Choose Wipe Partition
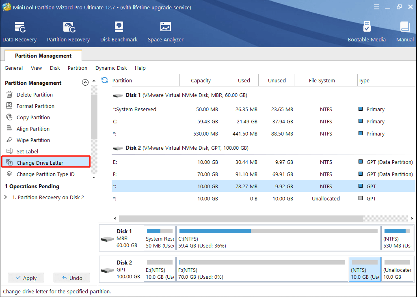The width and height of the screenshot is (417, 297). point(33,140)
